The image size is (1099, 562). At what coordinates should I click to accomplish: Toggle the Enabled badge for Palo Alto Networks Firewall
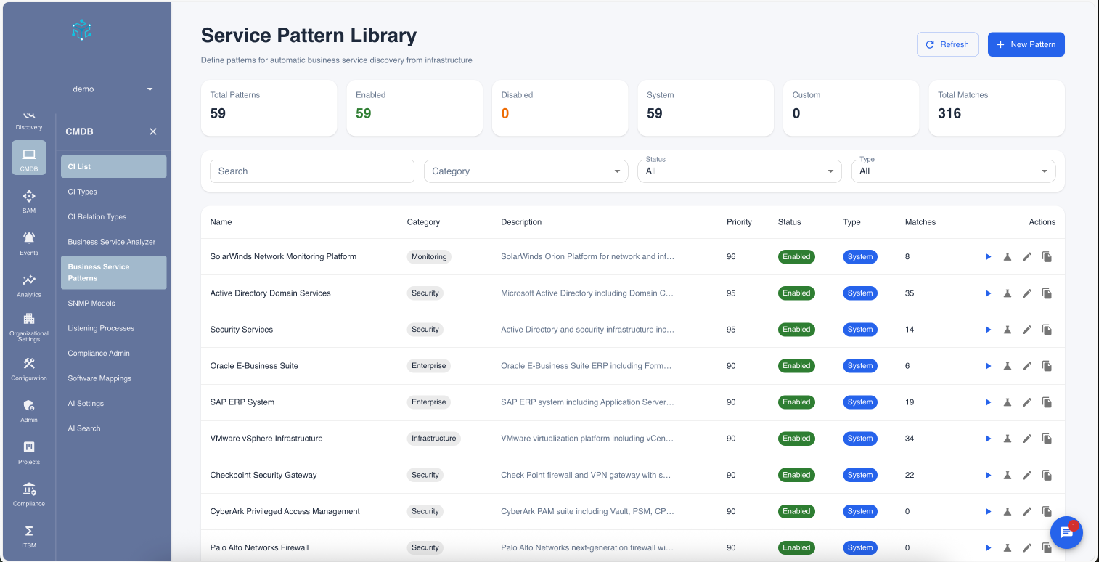[796, 547]
